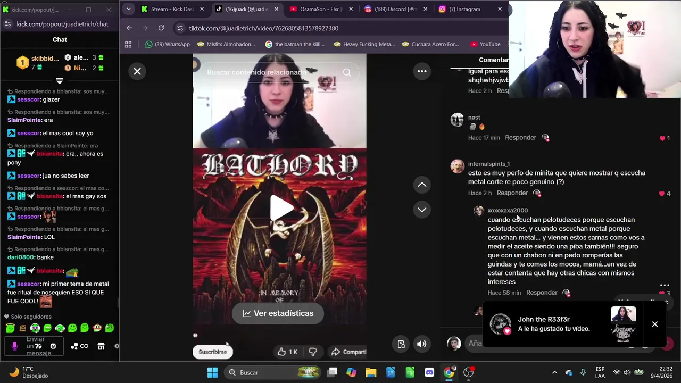
Task: Go to next video with down chevron
Action: point(422,210)
